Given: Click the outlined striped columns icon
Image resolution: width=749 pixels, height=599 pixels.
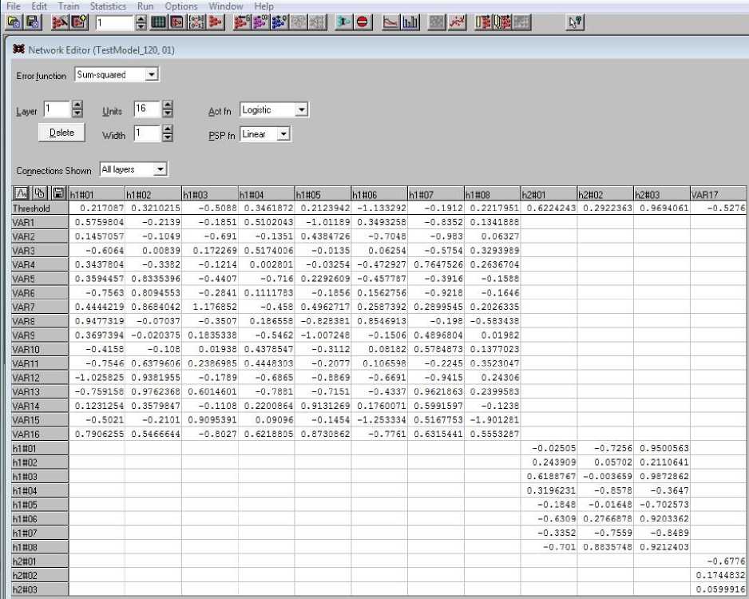Looking at the screenshot, I should point(502,22).
